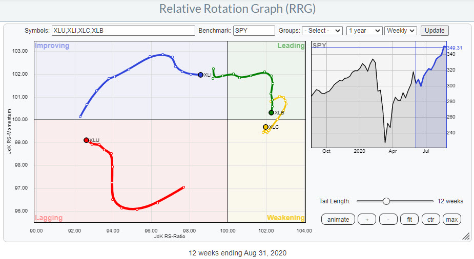Open the Groups select dropdown

(x=322, y=31)
